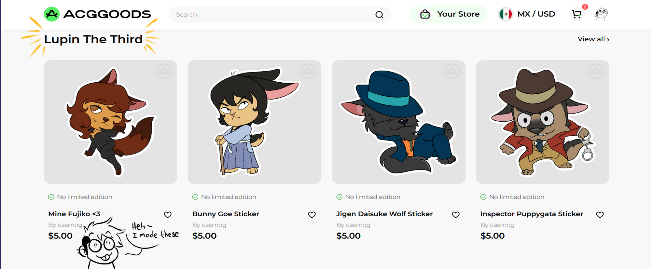The height and width of the screenshot is (269, 651).
Task: Favorite the Bunny Goe Sticker
Action: tap(312, 215)
